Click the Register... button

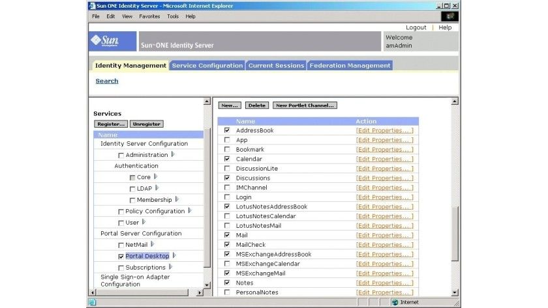pyautogui.click(x=111, y=124)
